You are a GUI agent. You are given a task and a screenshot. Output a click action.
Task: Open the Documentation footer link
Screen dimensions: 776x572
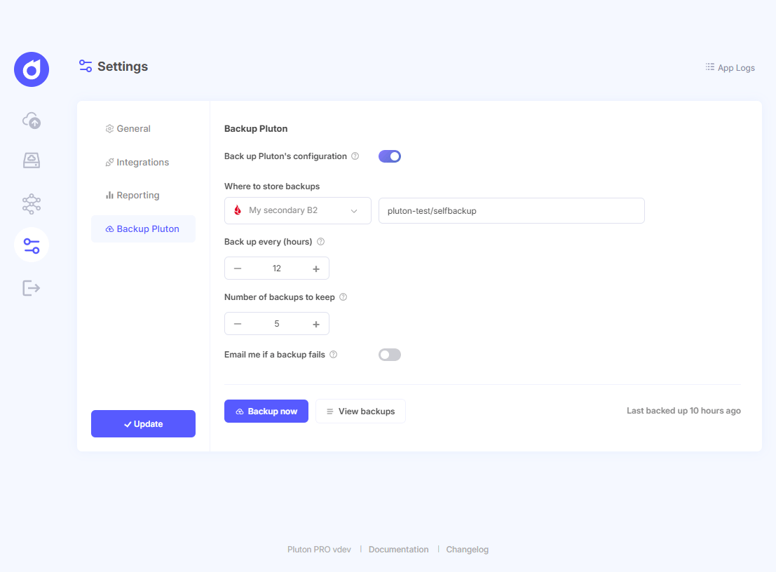[398, 550]
